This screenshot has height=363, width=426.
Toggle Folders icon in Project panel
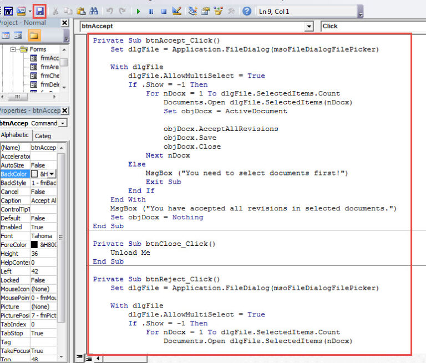click(x=34, y=36)
